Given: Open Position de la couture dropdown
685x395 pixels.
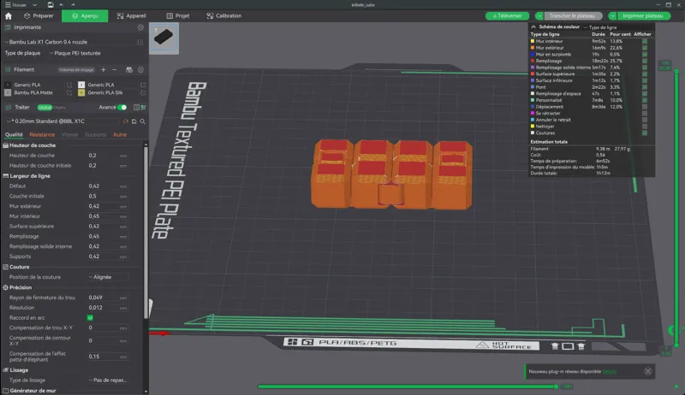Looking at the screenshot, I should coord(109,277).
